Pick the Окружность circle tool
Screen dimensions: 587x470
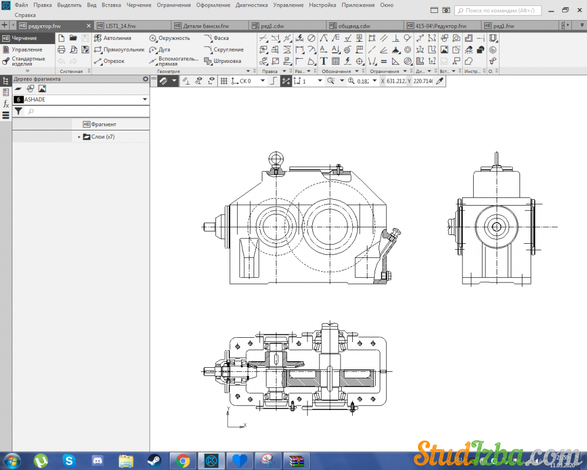pos(170,38)
